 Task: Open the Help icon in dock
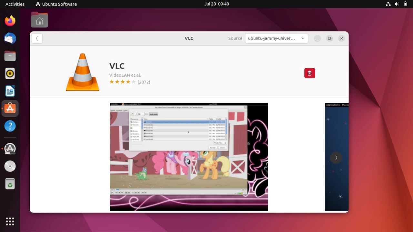pos(10,126)
